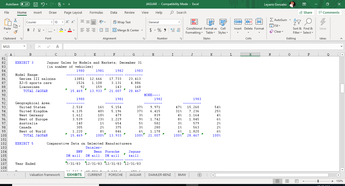This screenshot has width=345, height=186.
Task: Switch to the Formulas ribbon tab
Action: 96,12
